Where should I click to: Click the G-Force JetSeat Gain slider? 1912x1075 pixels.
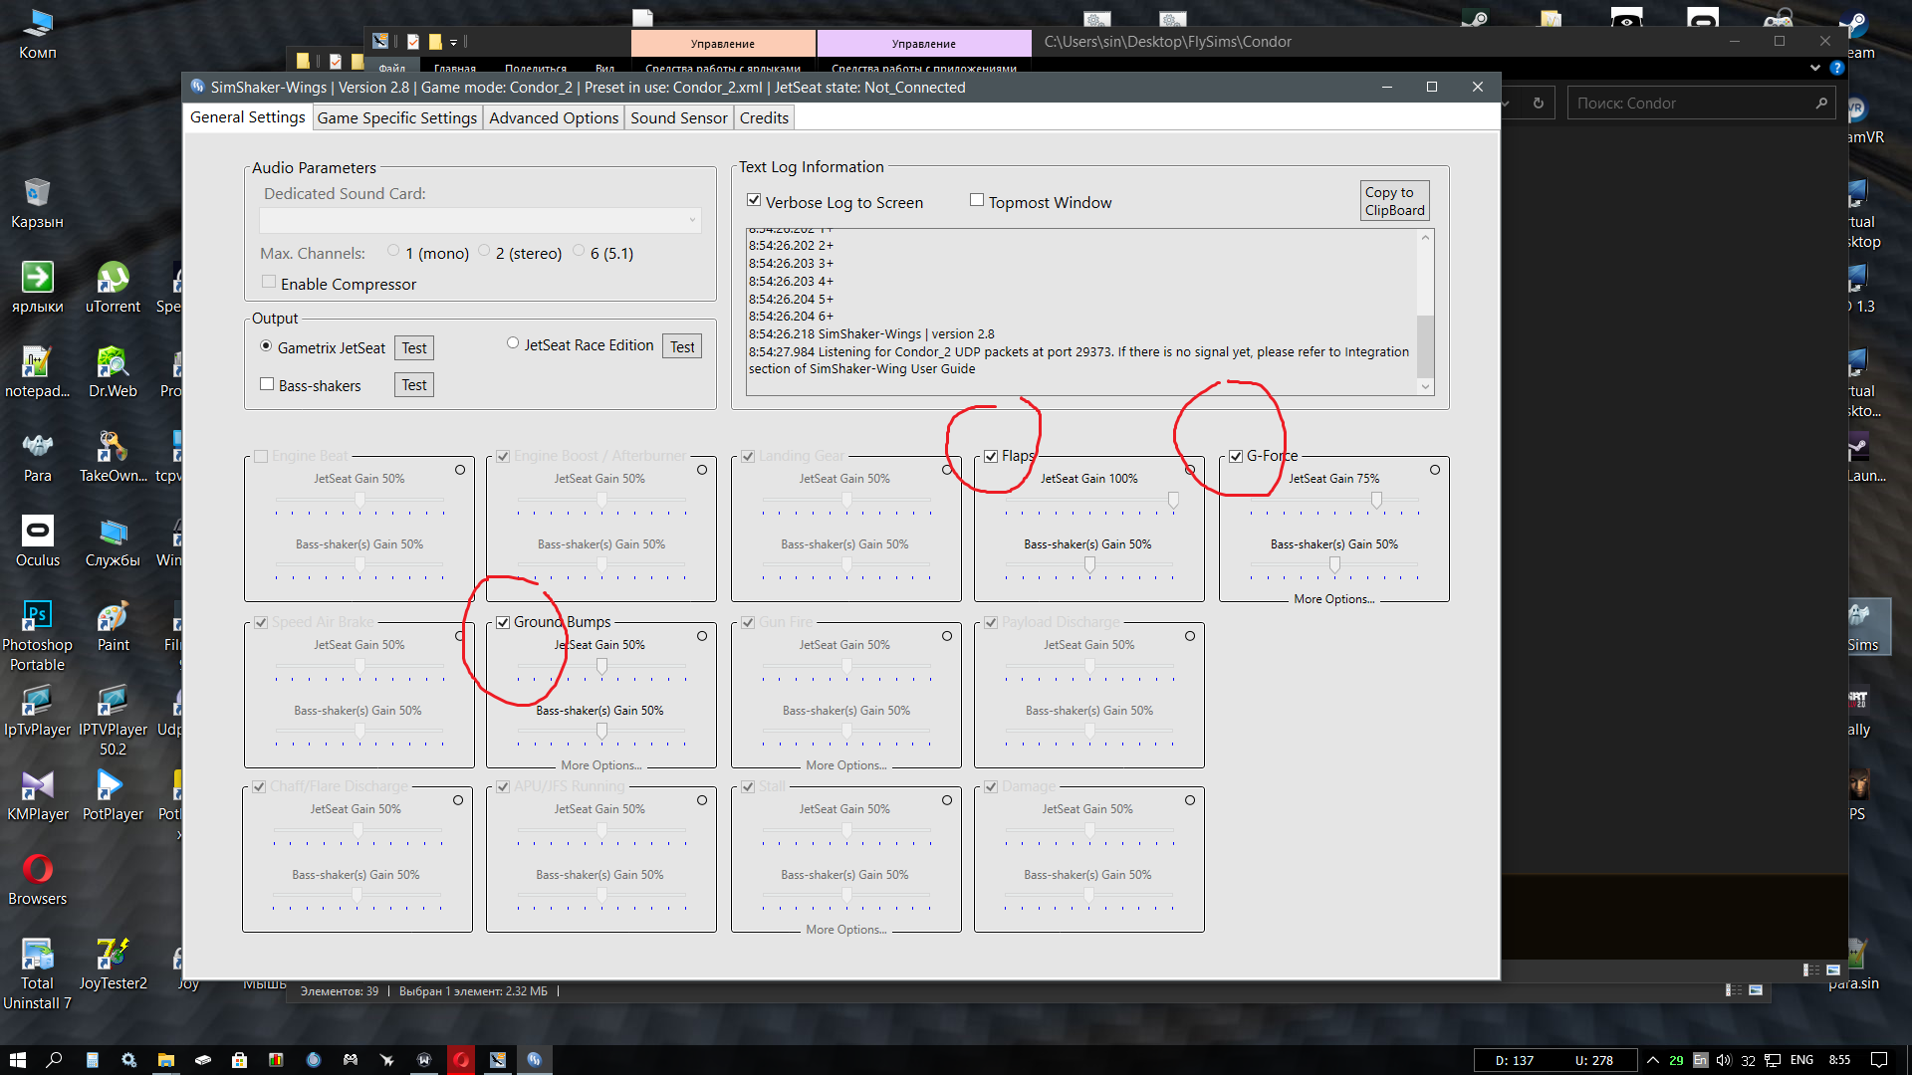click(x=1376, y=500)
